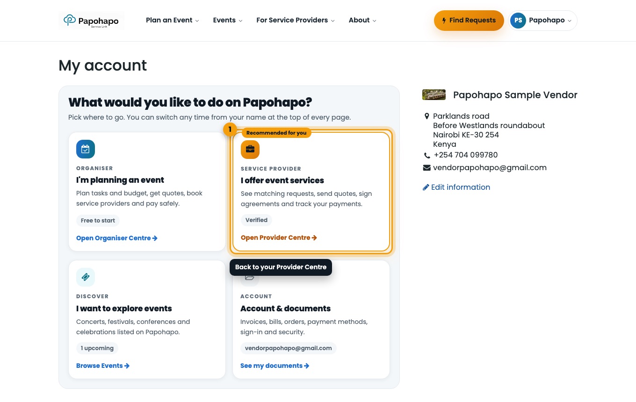Screen dimensions: 636x402
Task: Expand the Plan an Event dropdown
Action: point(173,20)
